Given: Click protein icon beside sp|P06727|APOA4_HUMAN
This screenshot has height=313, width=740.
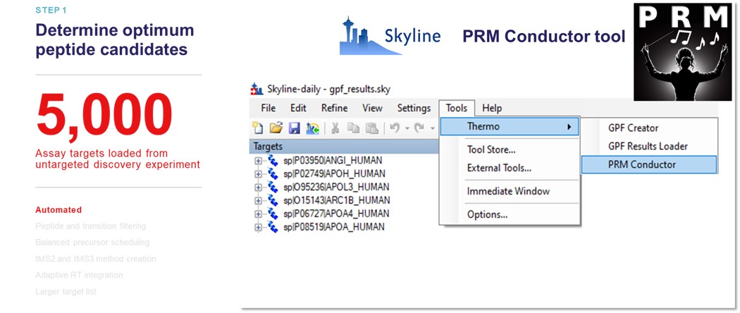Looking at the screenshot, I should (x=273, y=214).
